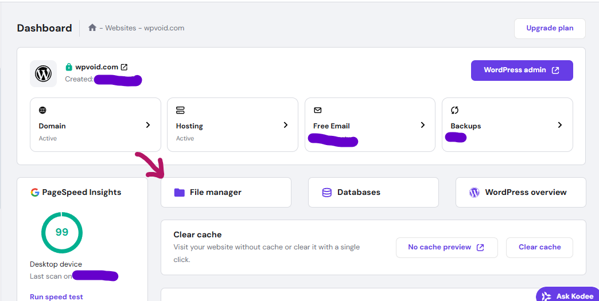The height and width of the screenshot is (301, 599).
Task: Click the Last scan on label
Action: (51, 276)
